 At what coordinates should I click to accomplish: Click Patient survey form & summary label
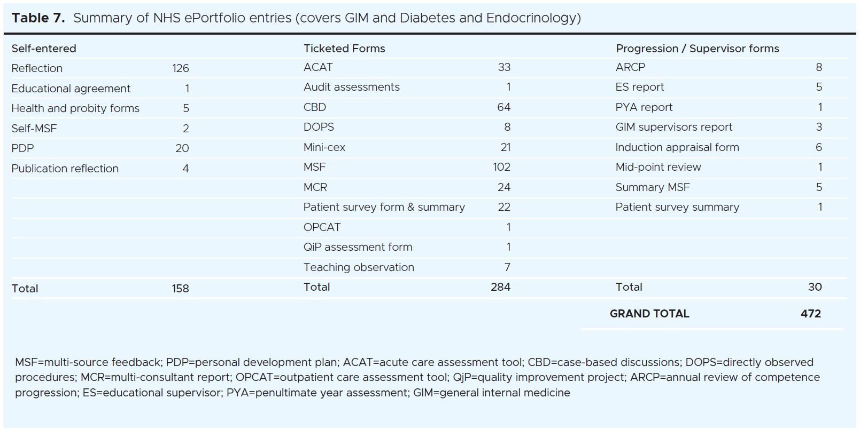coord(384,207)
